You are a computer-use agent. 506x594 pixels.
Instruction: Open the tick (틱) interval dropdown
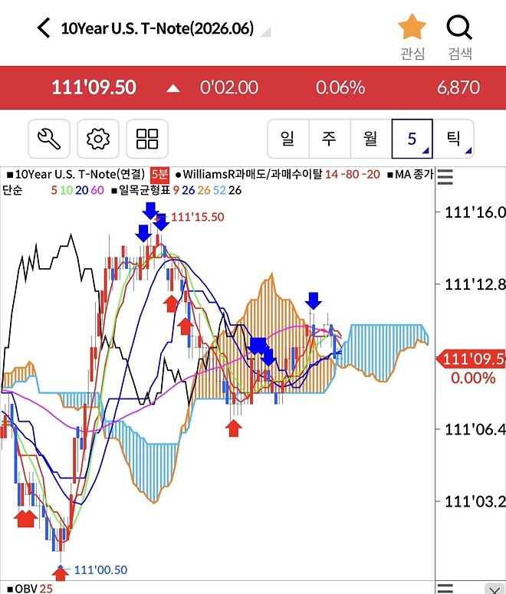coord(453,139)
